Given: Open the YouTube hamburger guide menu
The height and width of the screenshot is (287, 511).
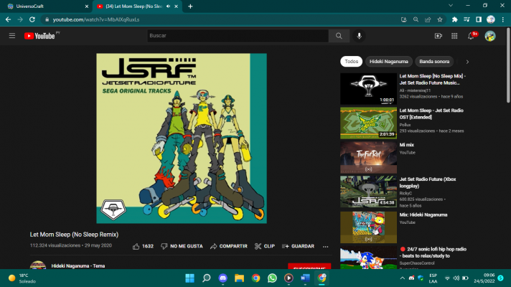Looking at the screenshot, I should [x=11, y=35].
